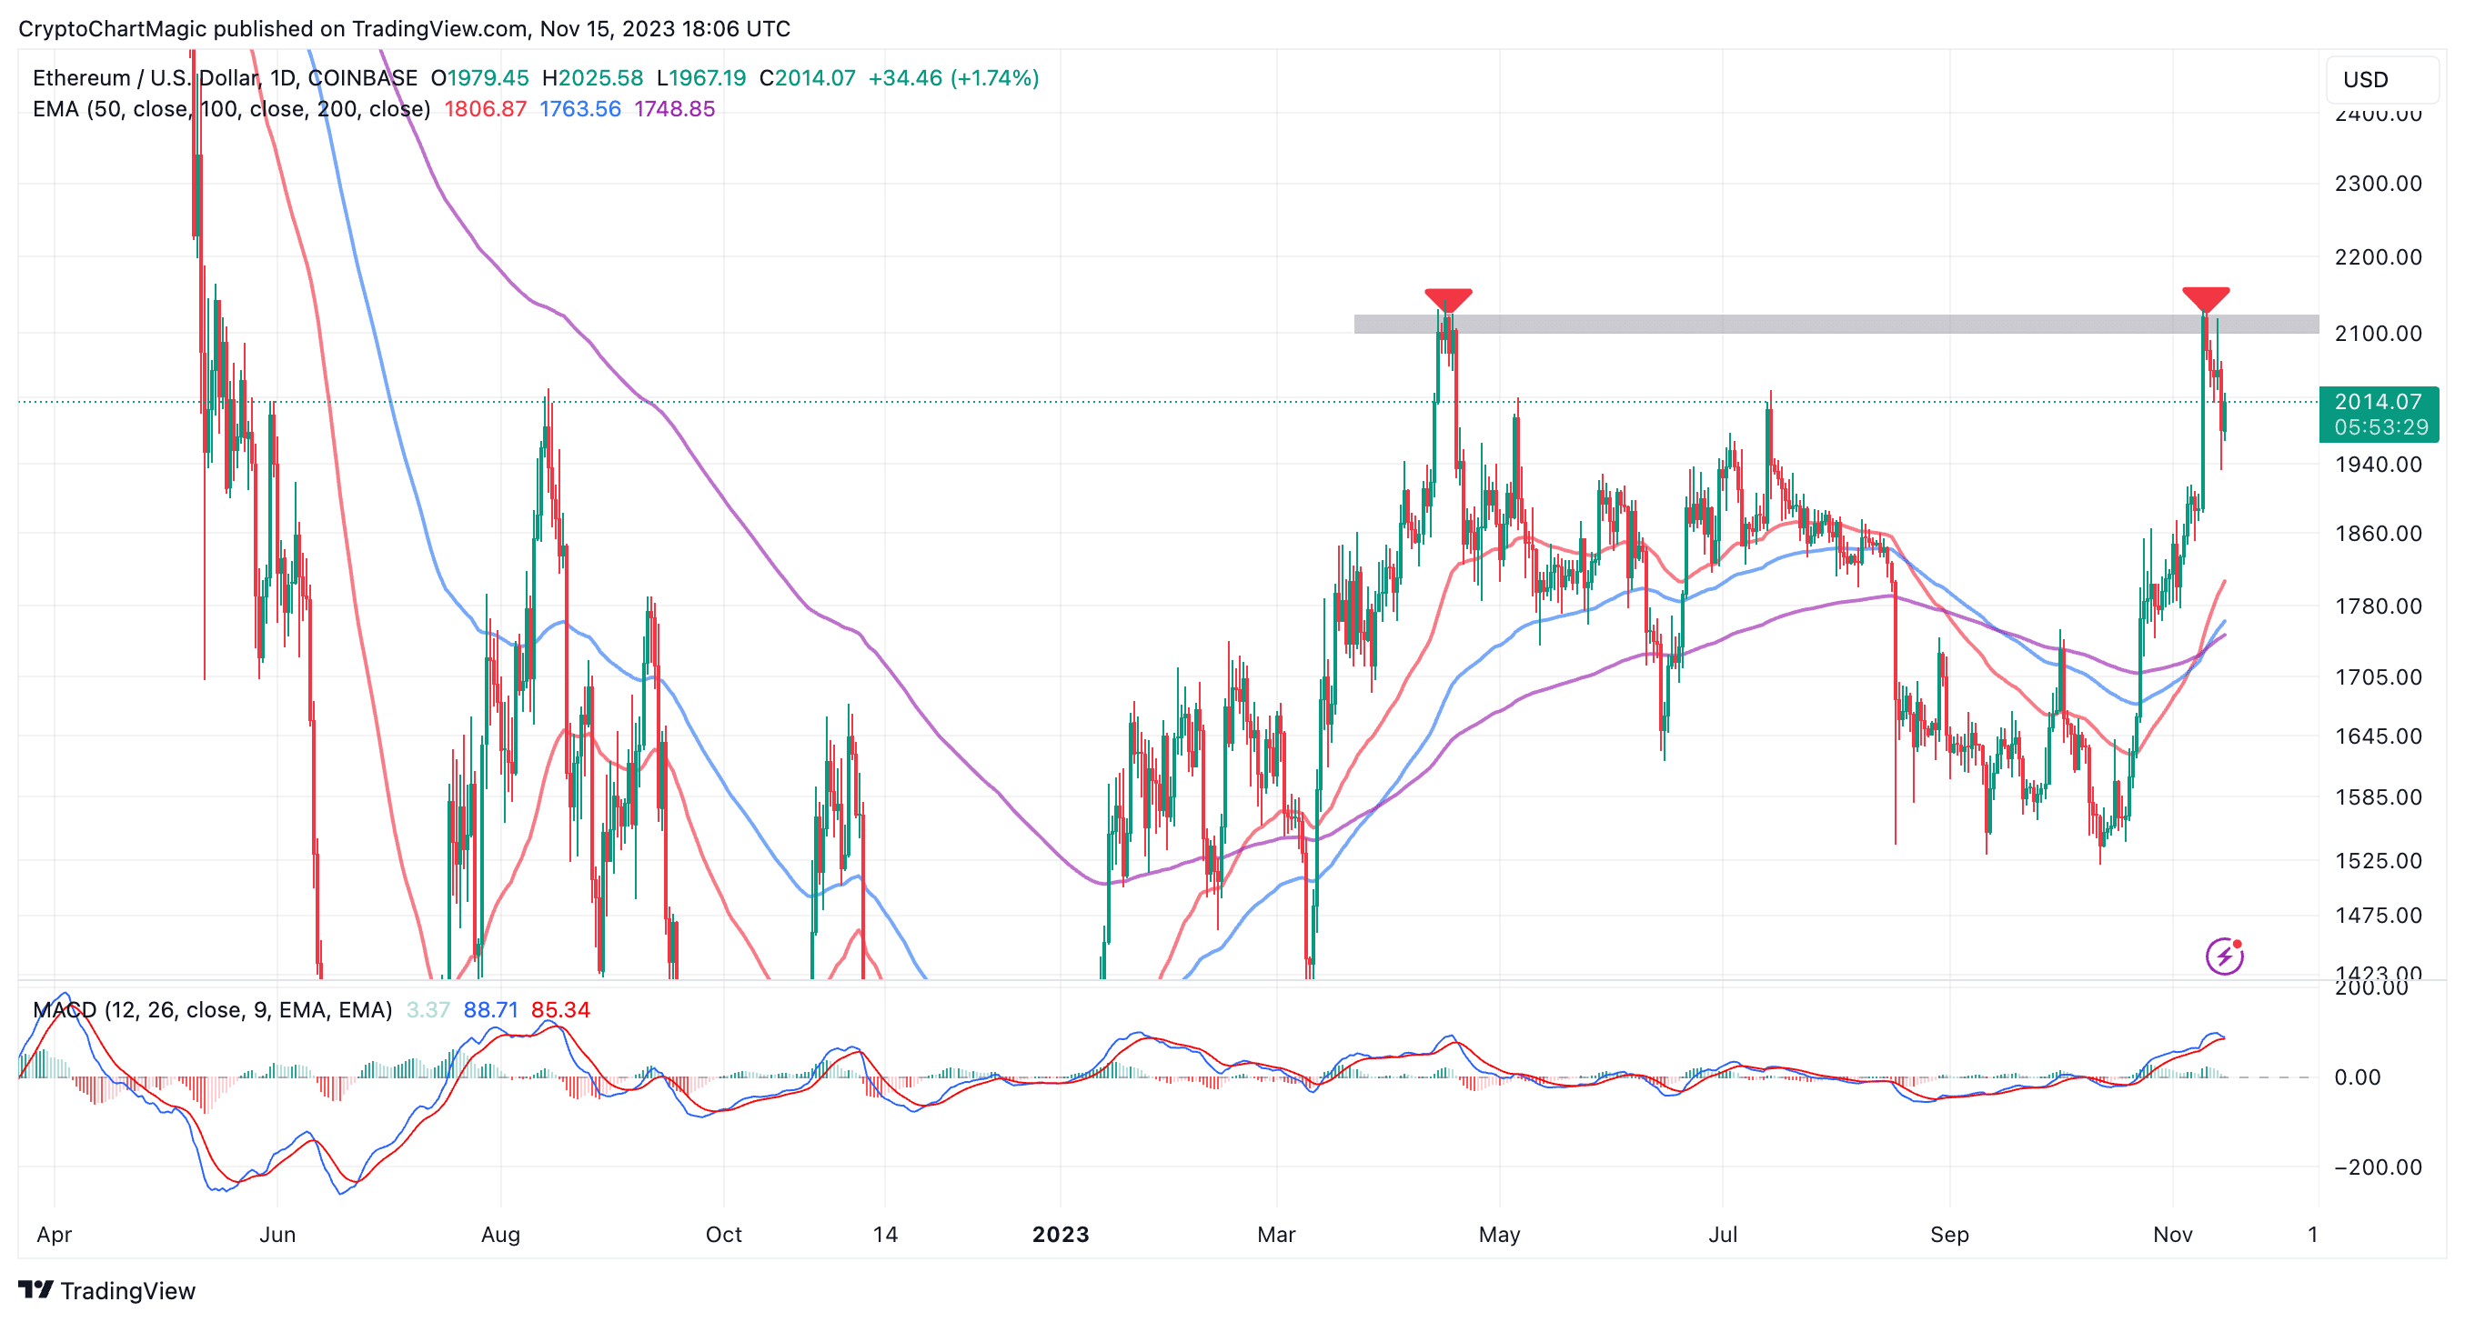Click the low value L1967.19
The width and height of the screenshot is (2465, 1322).
(701, 77)
